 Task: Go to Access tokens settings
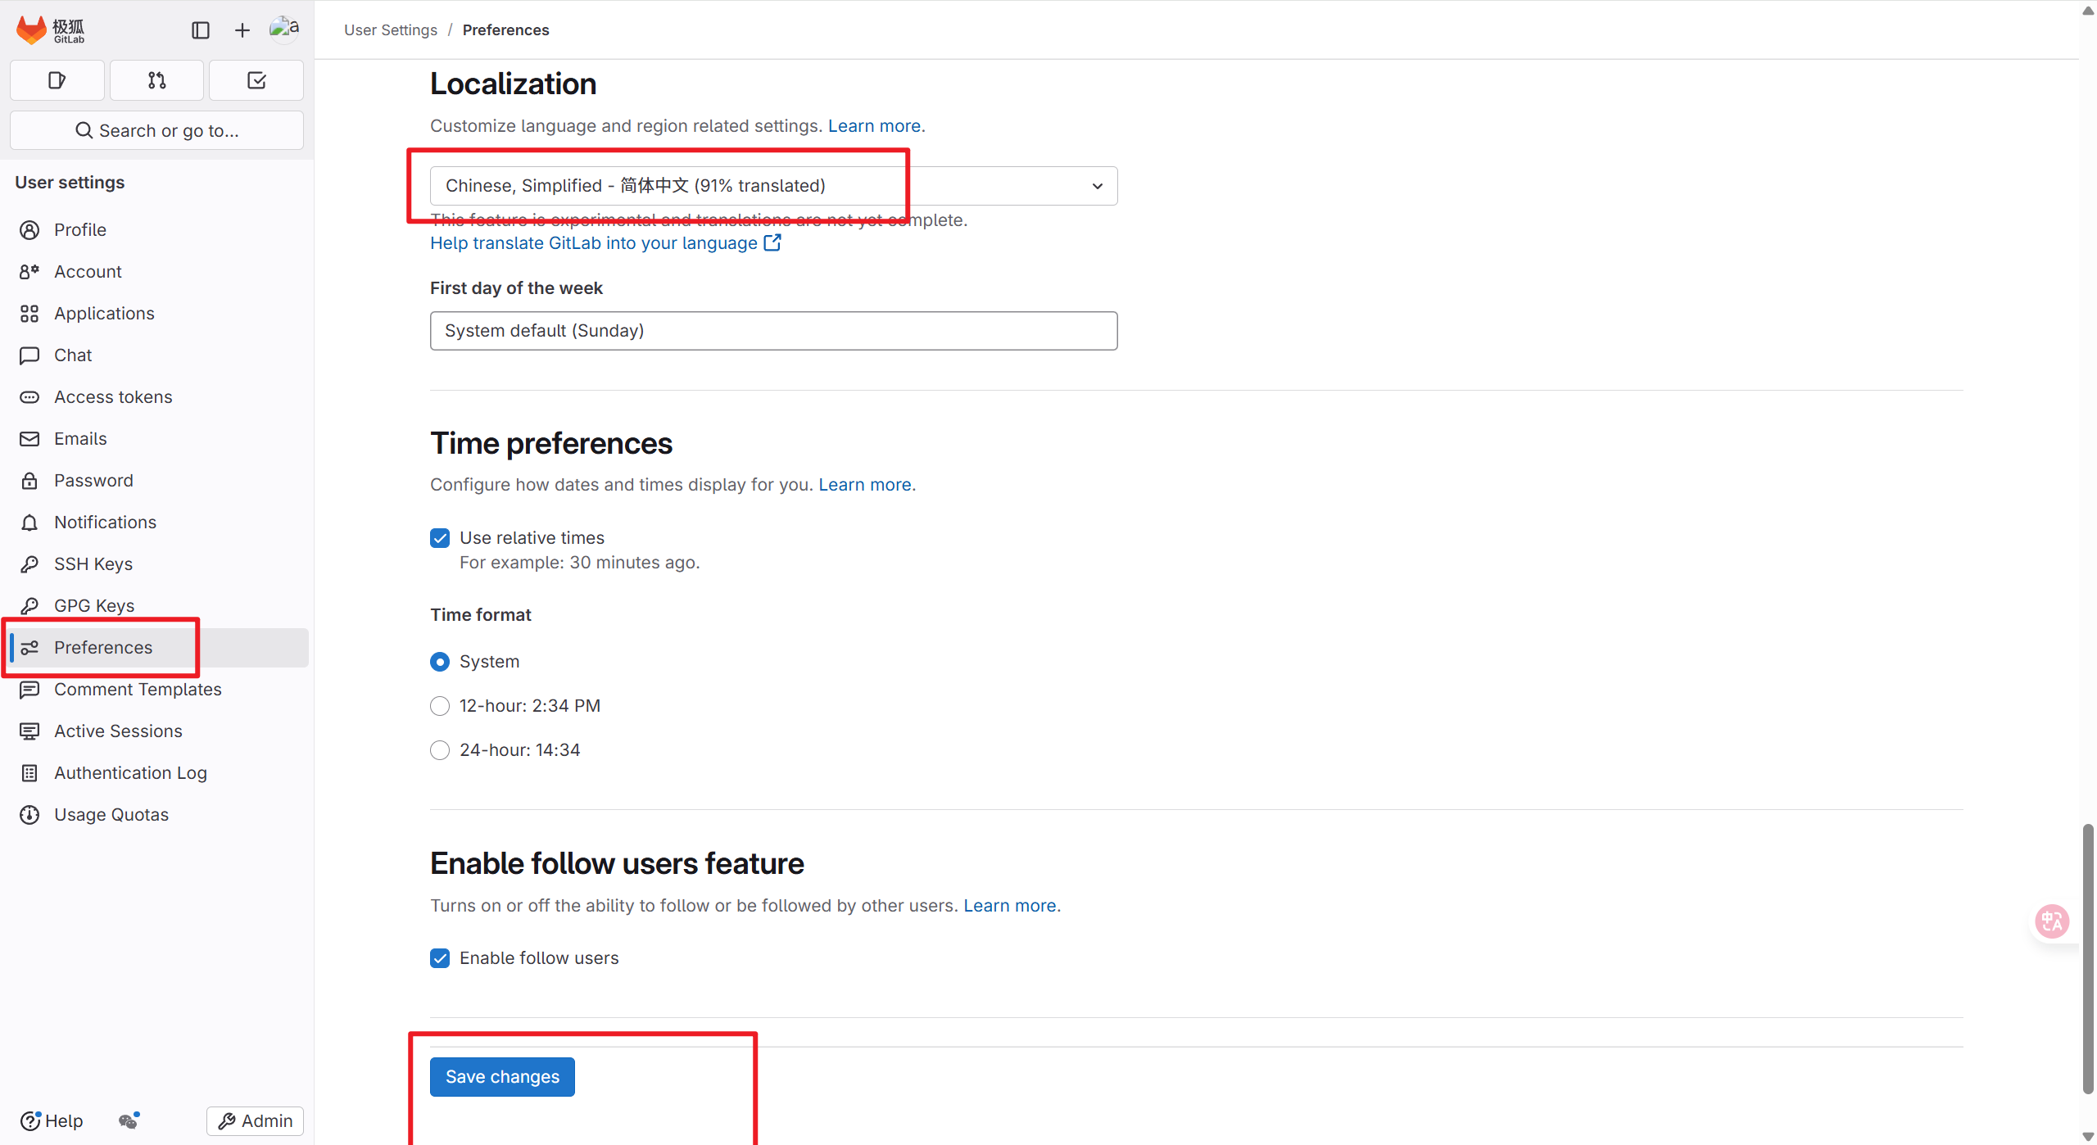113,397
